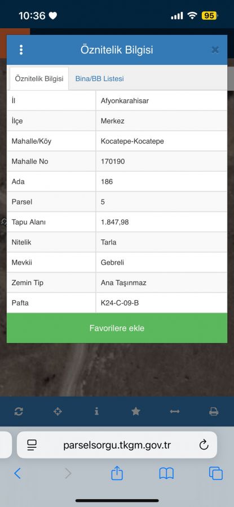Screen dimensions: 234x507
Task: Go back with Safari back arrow
Action: point(17,473)
